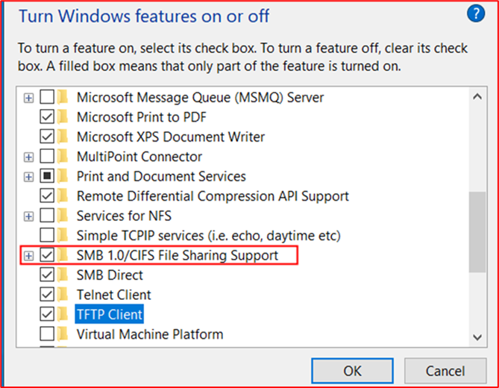Click the blue help question mark icon
This screenshot has height=388, width=499.
click(x=476, y=14)
